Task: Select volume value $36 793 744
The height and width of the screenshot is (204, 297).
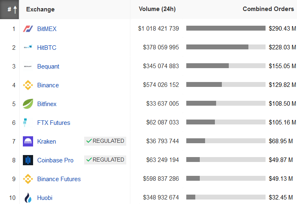Action: pos(163,141)
